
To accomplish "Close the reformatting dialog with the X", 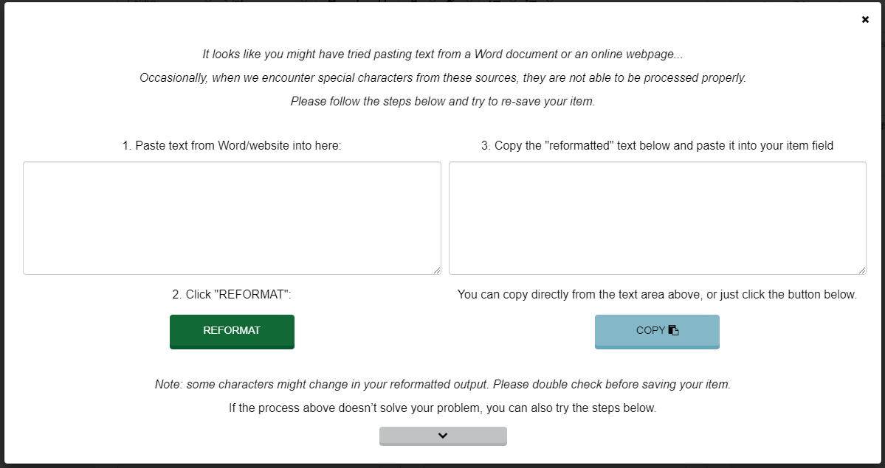I will (x=864, y=19).
